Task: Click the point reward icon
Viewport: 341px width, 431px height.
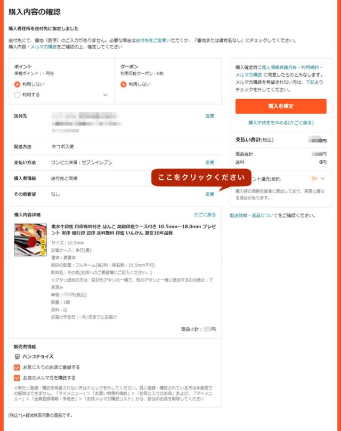Action: 314,179
